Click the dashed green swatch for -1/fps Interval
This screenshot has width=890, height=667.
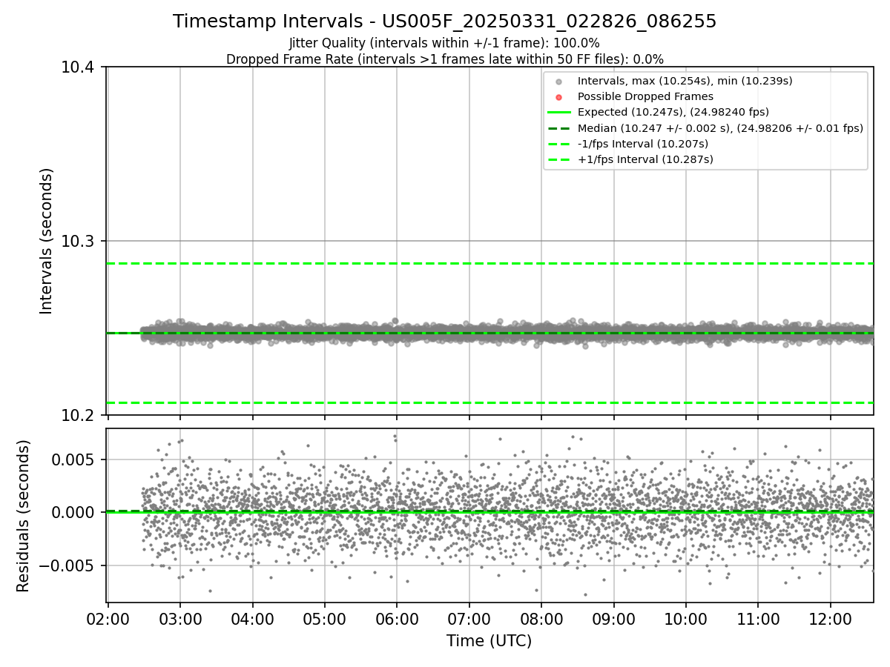point(559,144)
